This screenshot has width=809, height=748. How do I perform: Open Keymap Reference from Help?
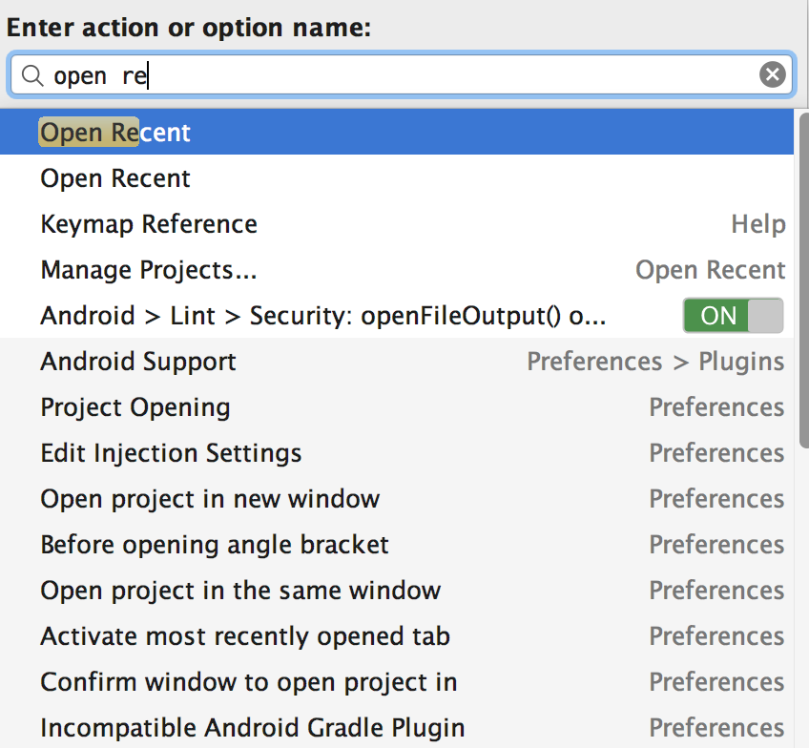point(149,224)
